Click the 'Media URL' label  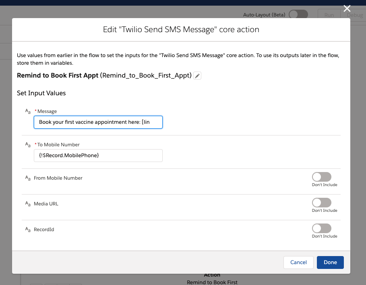point(46,204)
